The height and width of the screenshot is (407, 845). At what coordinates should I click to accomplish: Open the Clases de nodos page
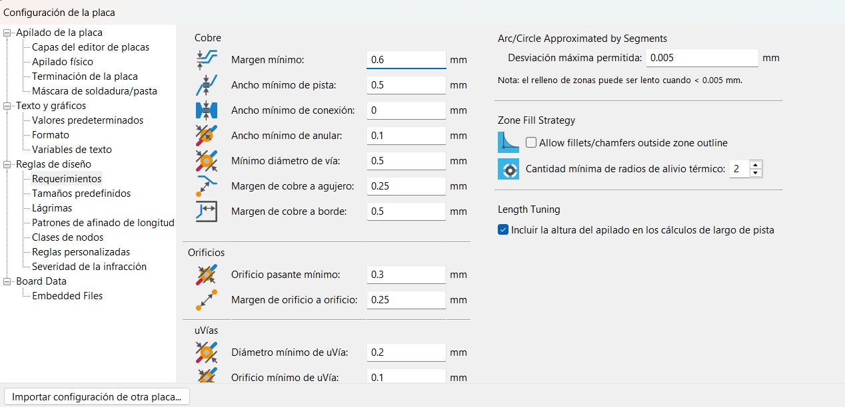(67, 237)
